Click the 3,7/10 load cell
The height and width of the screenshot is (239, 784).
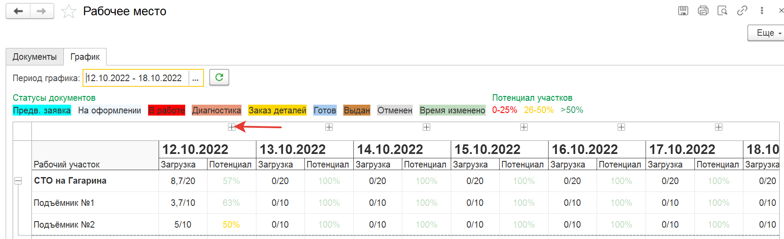click(x=183, y=203)
